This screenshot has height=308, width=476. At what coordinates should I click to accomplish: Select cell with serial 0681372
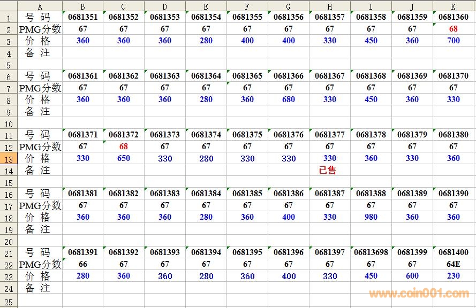(124, 135)
